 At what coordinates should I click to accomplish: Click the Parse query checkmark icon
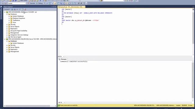pos(47,3)
